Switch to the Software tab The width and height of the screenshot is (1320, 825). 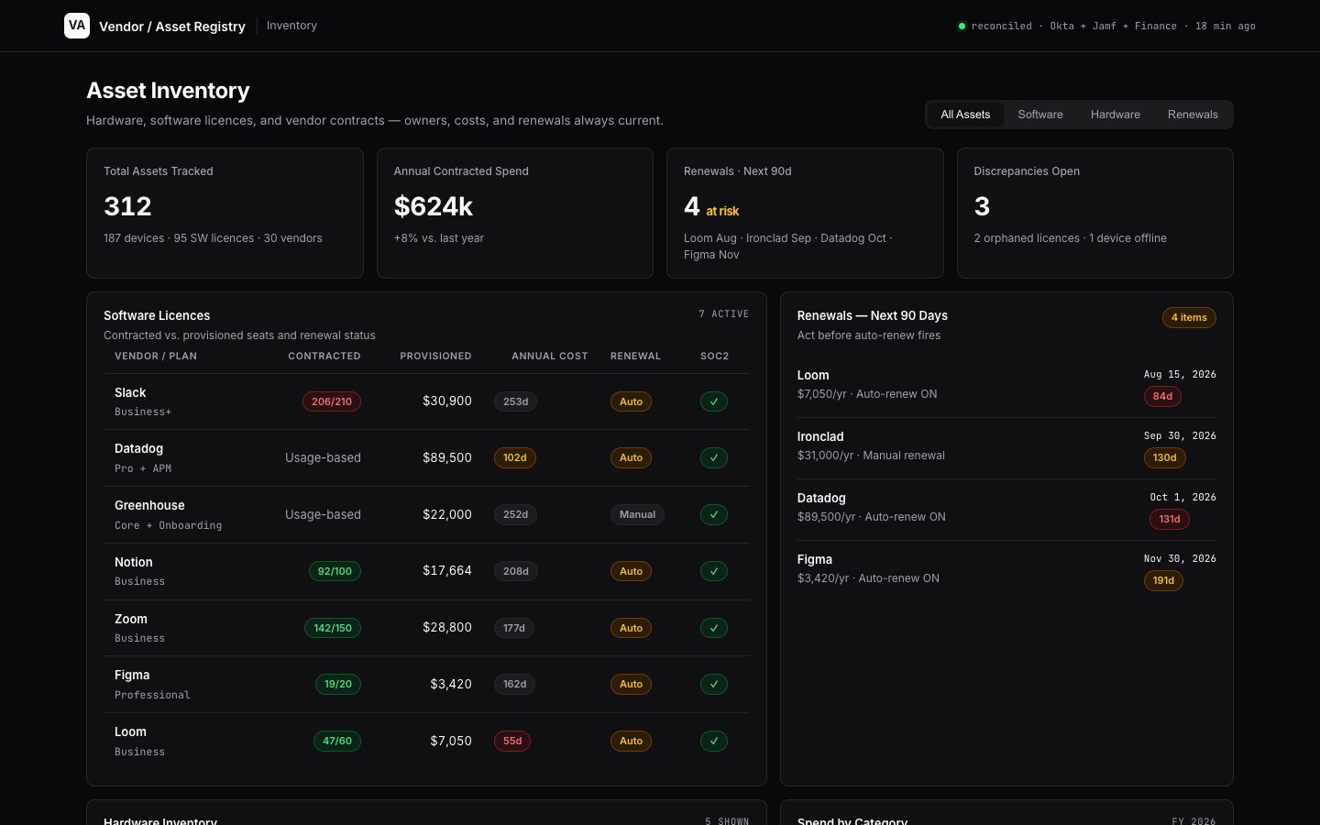[x=1040, y=115]
